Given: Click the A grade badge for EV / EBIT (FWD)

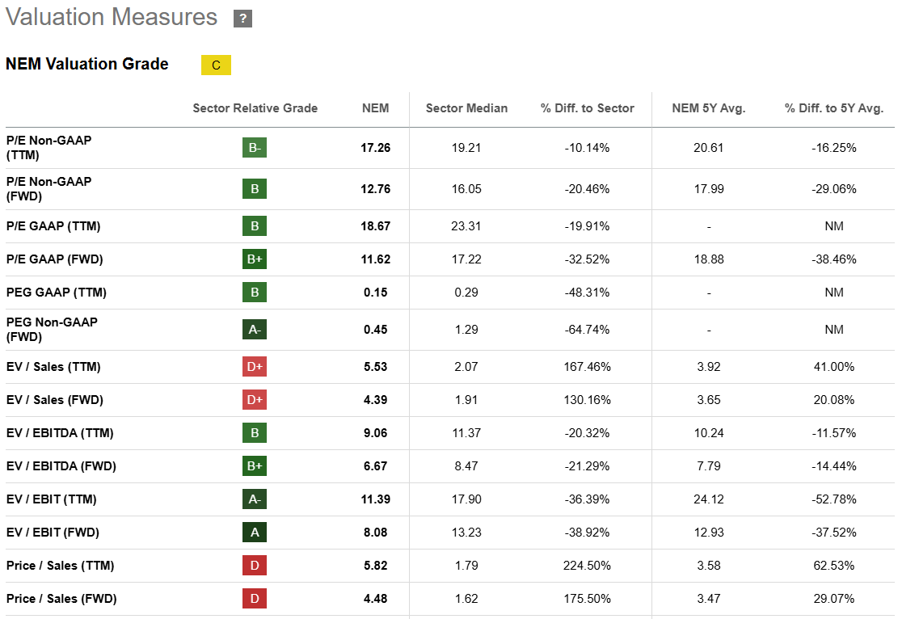Looking at the screenshot, I should point(255,533).
